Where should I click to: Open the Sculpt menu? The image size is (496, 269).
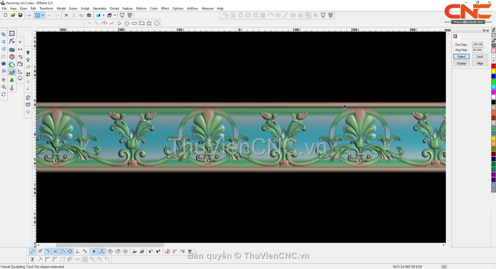[x=85, y=8]
